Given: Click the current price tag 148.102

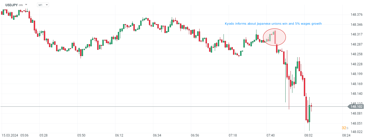Looking at the screenshot, I should pyautogui.click(x=357, y=107).
